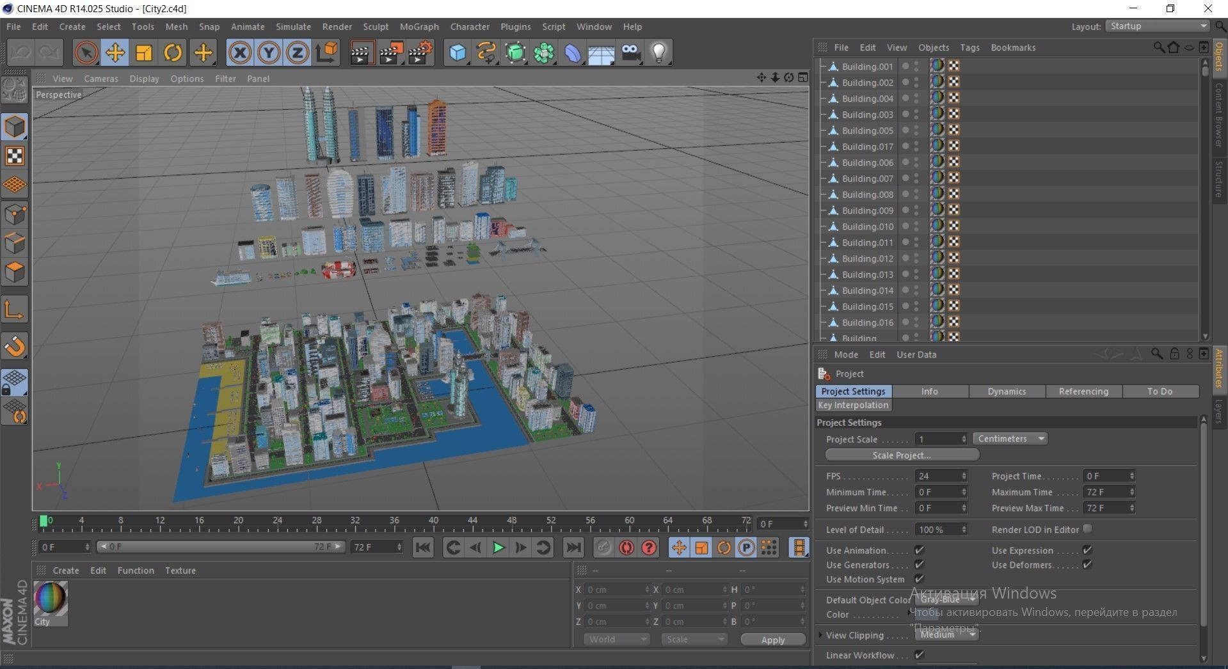Image resolution: width=1228 pixels, height=669 pixels.
Task: Play the animation forward
Action: [x=498, y=547]
